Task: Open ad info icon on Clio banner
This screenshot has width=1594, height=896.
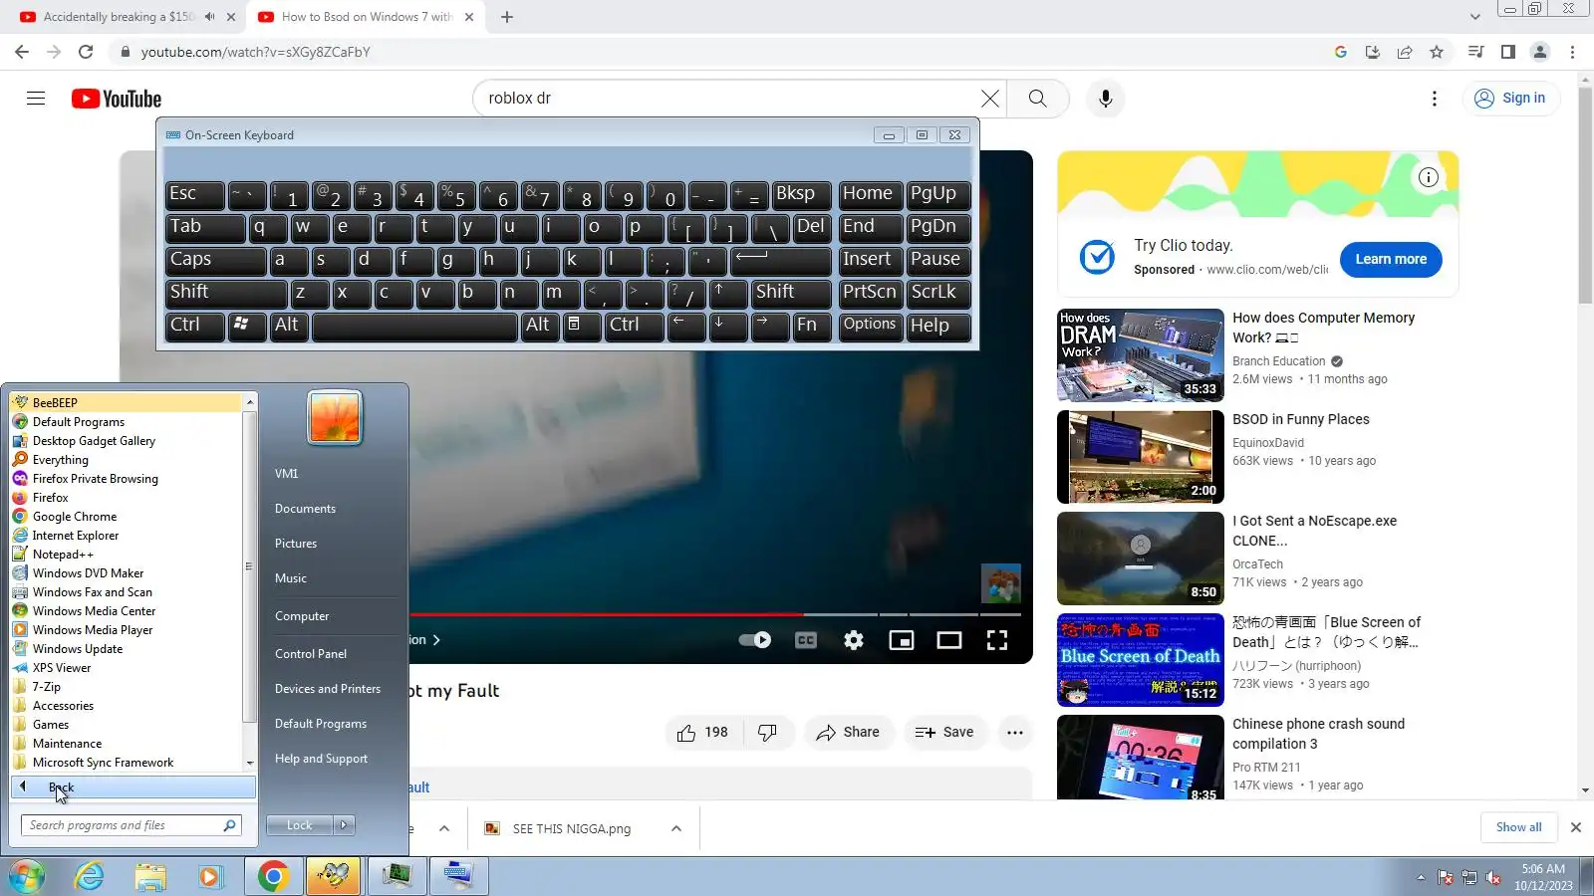Action: point(1429,177)
